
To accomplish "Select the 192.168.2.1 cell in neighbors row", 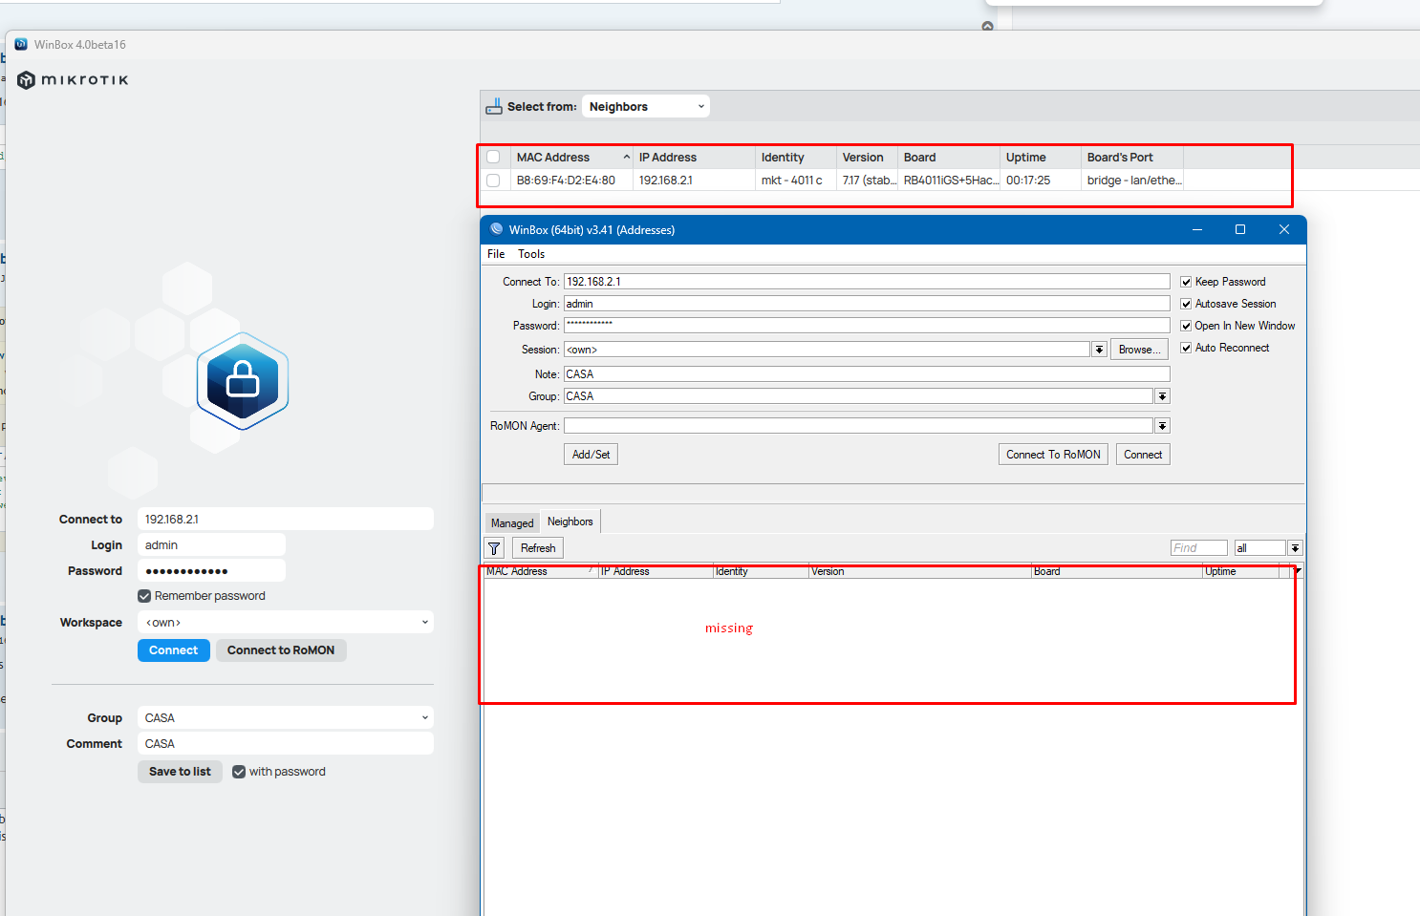I will tap(694, 180).
